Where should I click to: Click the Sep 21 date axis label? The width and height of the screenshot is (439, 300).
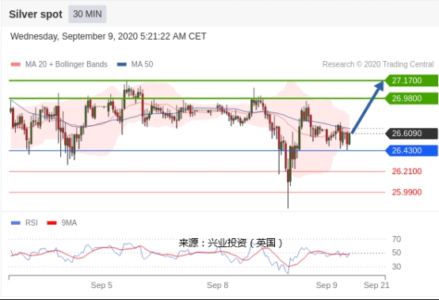coord(376,285)
